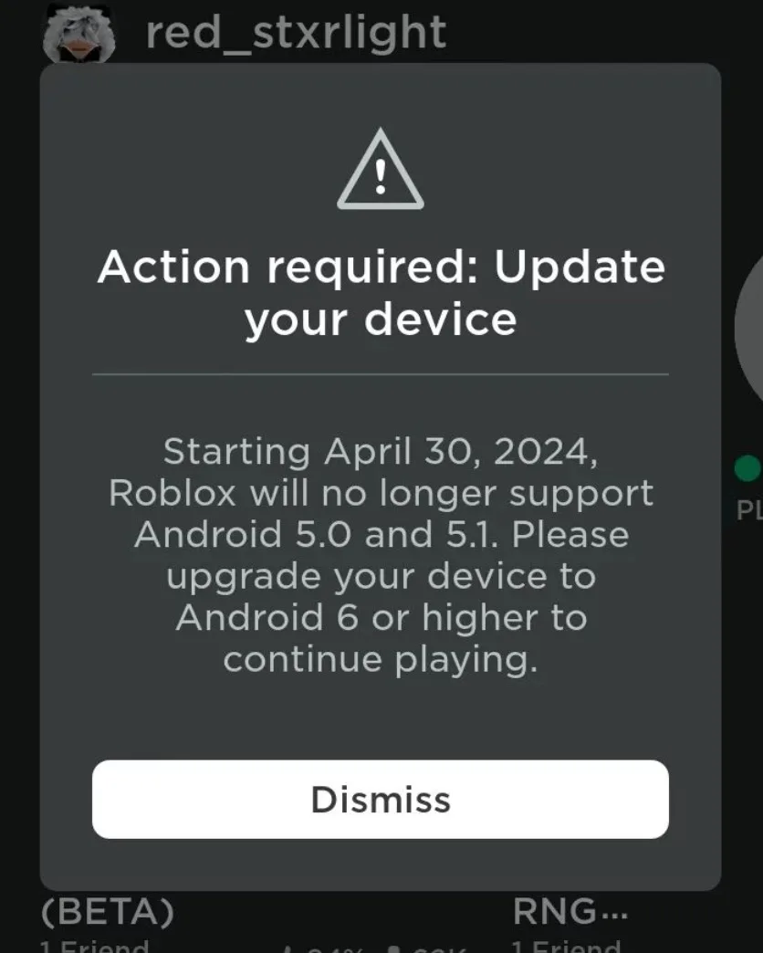The width and height of the screenshot is (763, 953).
Task: Dismiss the update device warning dialog
Action: point(381,800)
